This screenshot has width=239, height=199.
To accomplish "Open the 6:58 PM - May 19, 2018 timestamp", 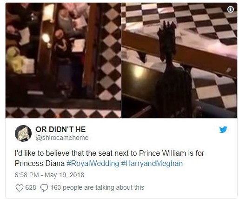I will (x=49, y=175).
